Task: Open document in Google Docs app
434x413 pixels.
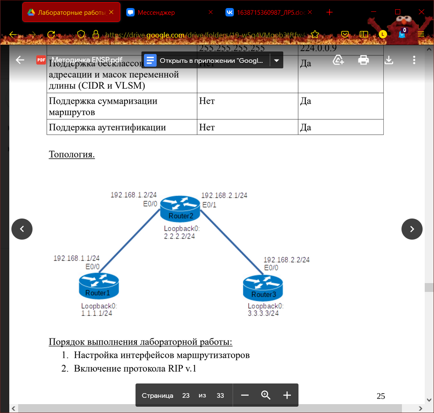Action: click(206, 60)
